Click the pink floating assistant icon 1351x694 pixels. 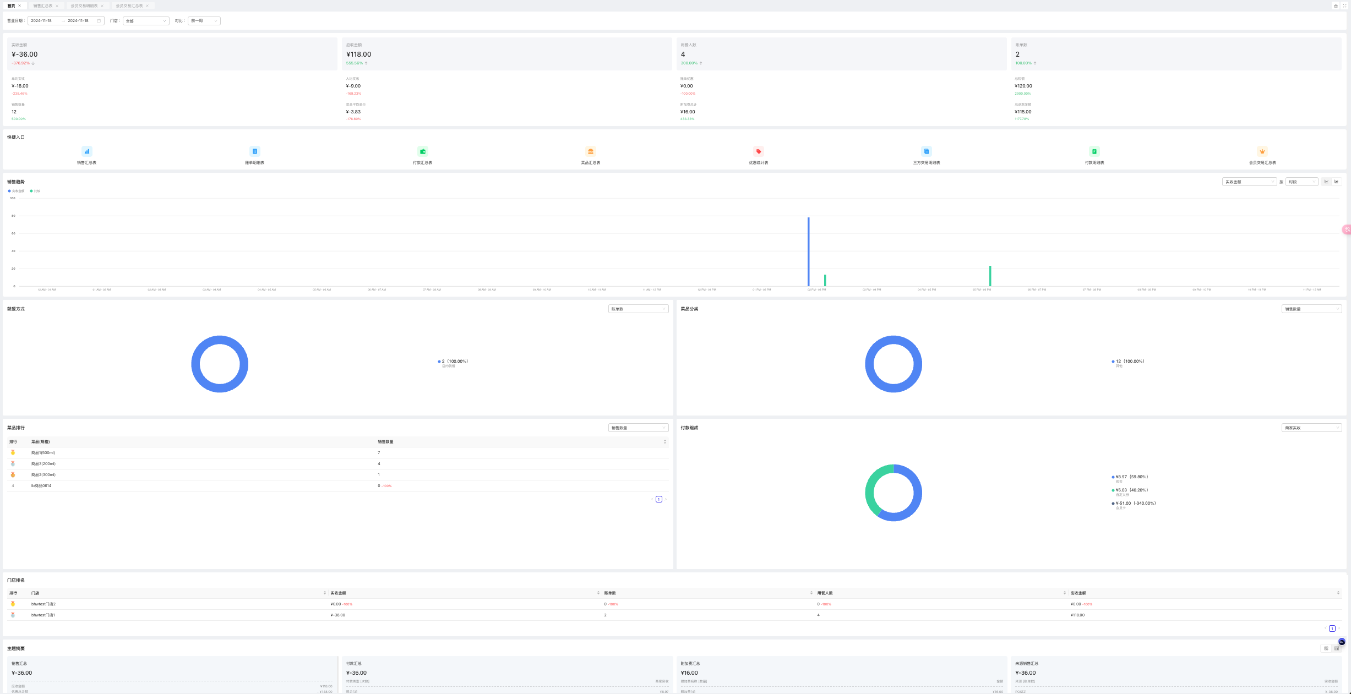point(1347,229)
